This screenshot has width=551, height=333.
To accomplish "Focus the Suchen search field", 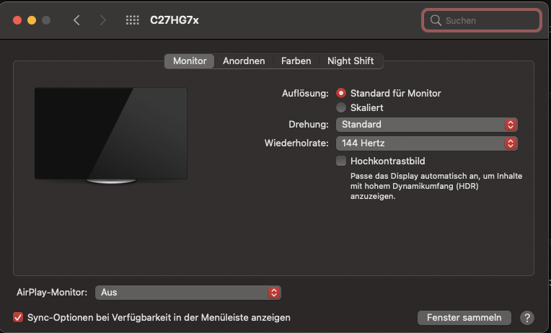I will (x=482, y=20).
